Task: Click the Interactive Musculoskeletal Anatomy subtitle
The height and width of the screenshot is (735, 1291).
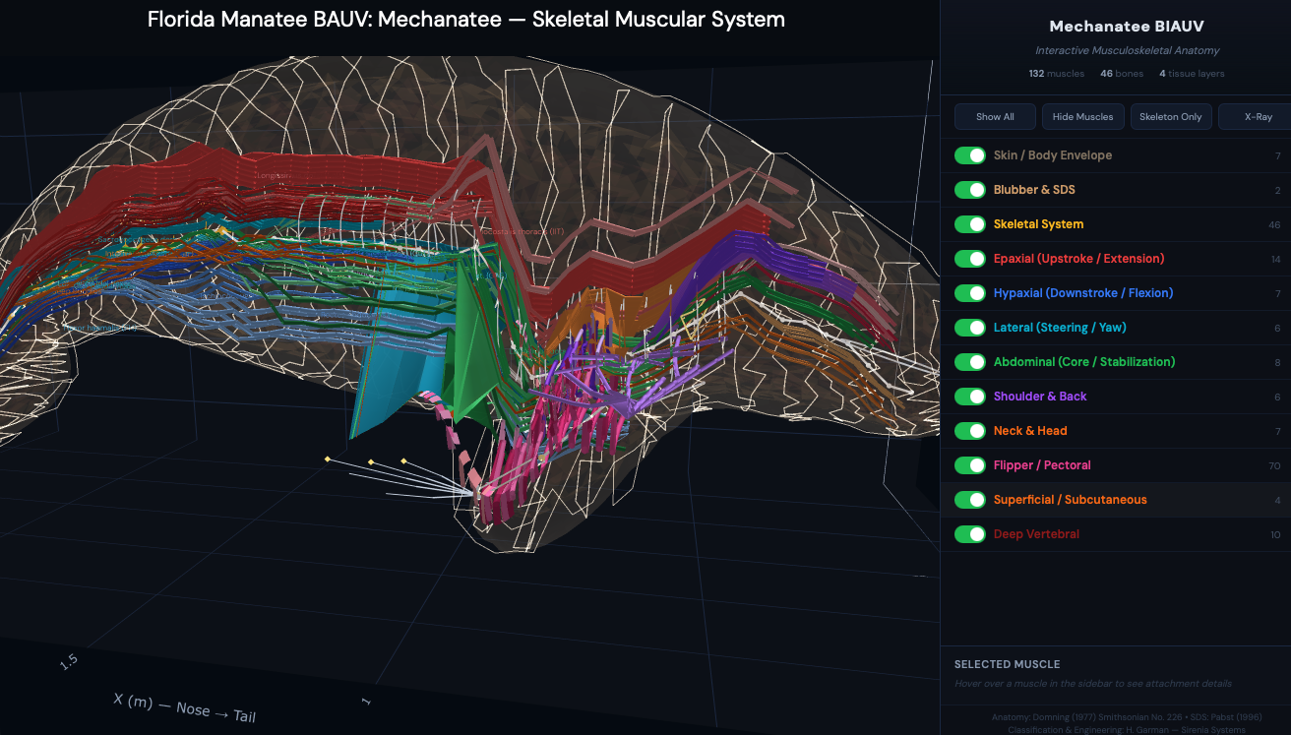Action: [1128, 50]
